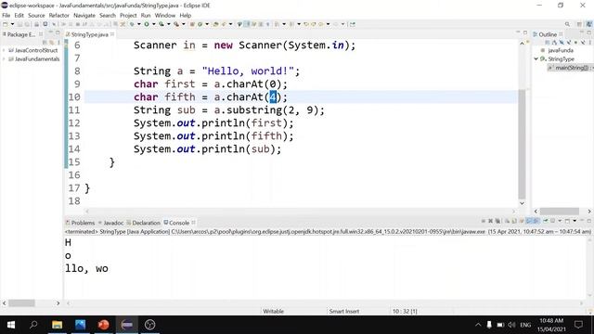Click the Search magnifier icon at toolbar right
Viewport: 594px width, 334px height.
[x=567, y=24]
